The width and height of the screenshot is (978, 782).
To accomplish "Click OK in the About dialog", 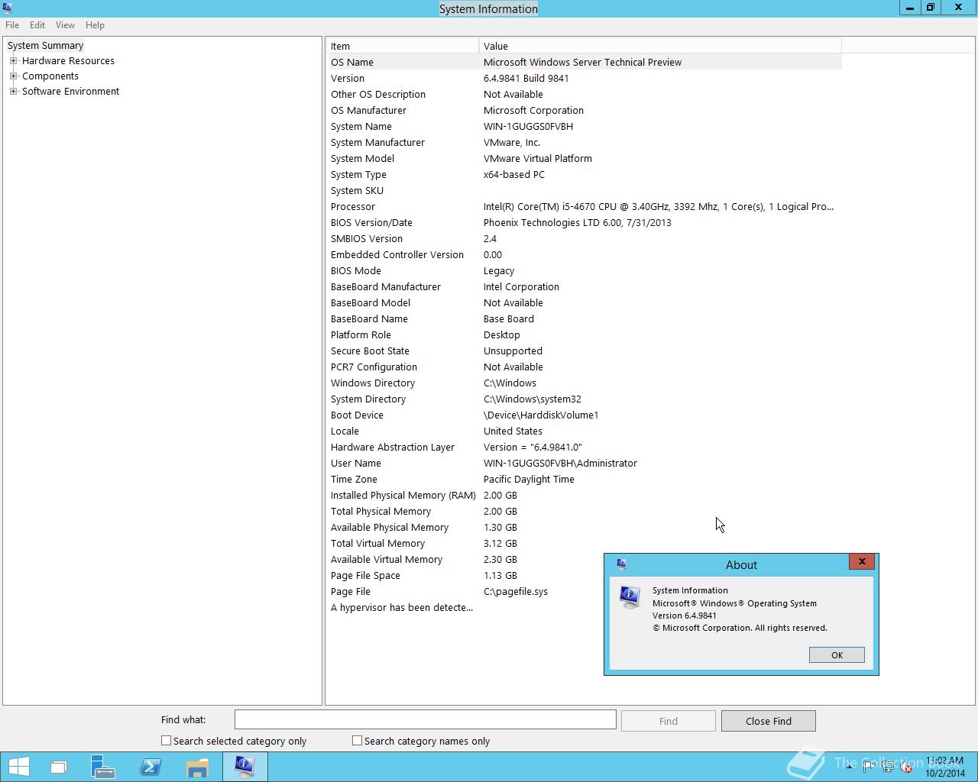I will (x=837, y=655).
